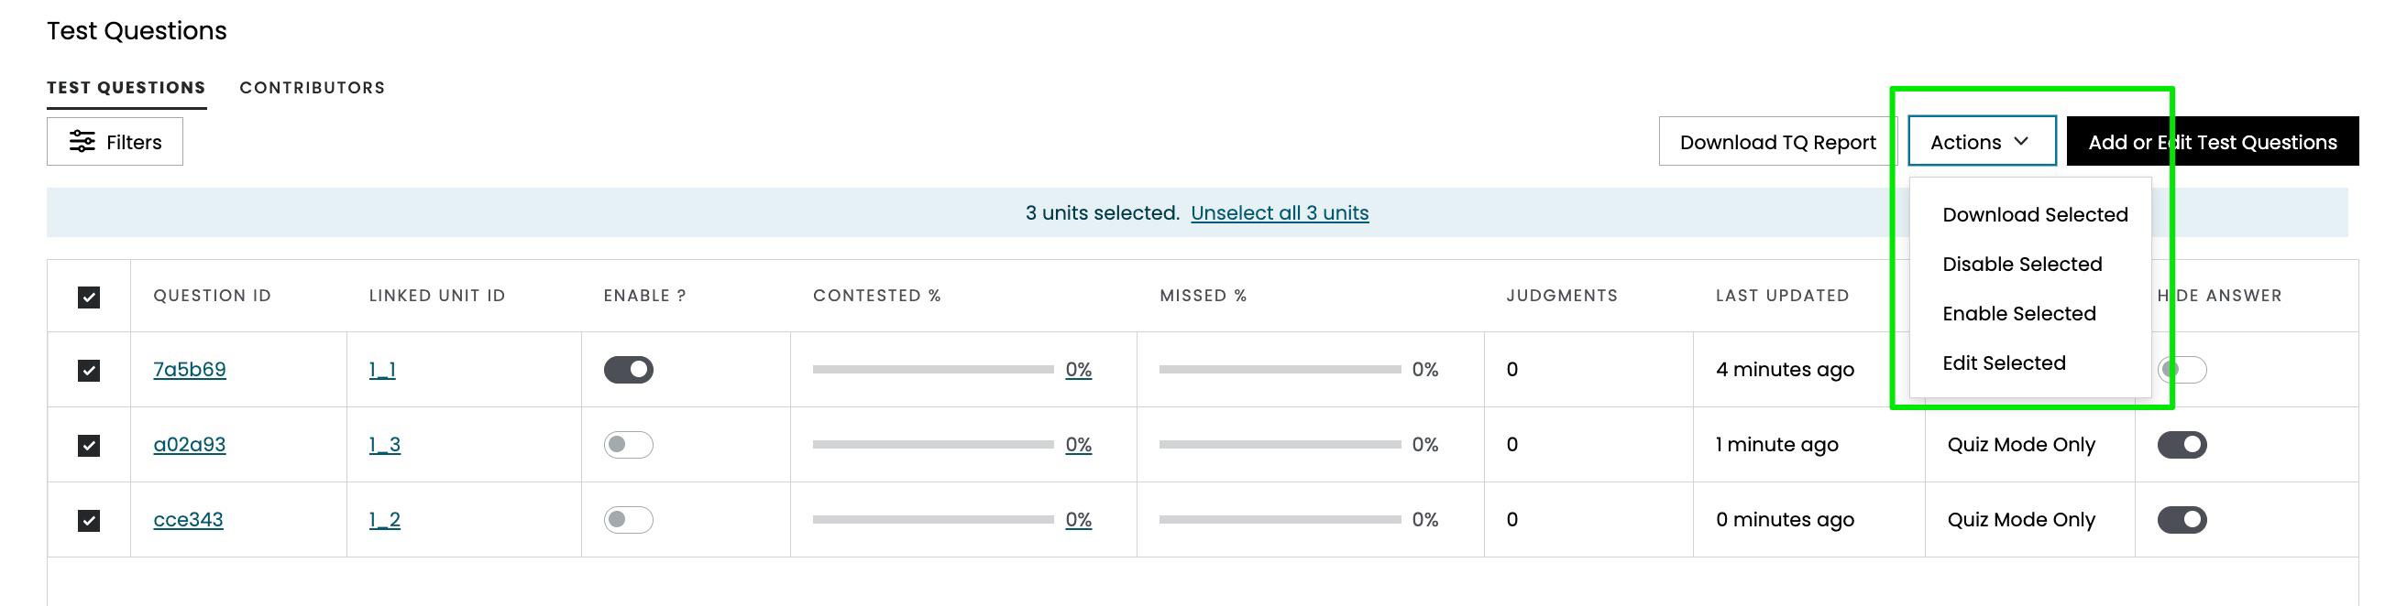Click the Filters sliders icon
This screenshot has height=606, width=2396.
(82, 141)
